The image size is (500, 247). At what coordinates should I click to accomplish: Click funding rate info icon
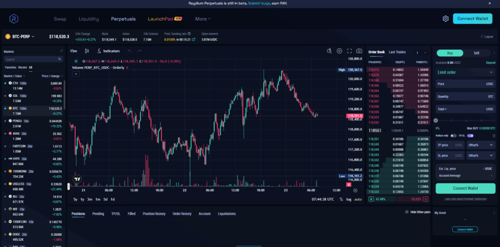[189, 34]
